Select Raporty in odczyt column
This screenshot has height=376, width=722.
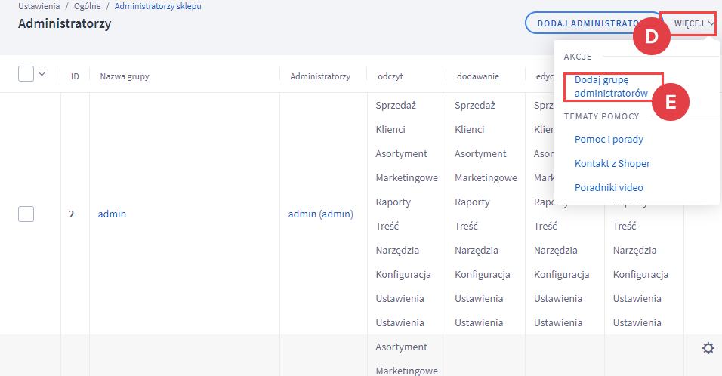coord(393,202)
